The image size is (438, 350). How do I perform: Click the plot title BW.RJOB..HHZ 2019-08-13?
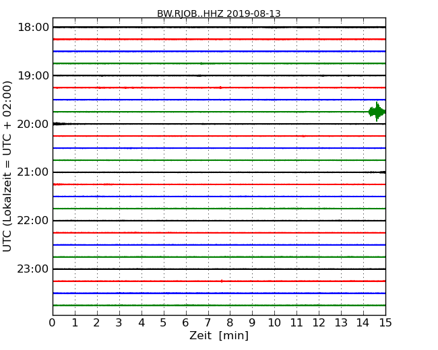coord(219,13)
